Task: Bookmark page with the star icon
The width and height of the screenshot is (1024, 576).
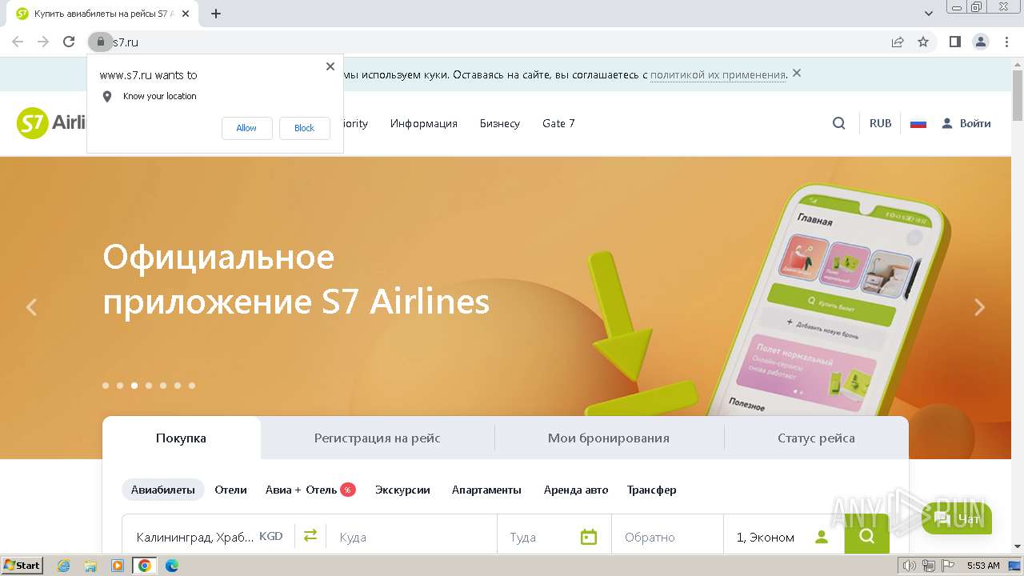Action: (923, 42)
